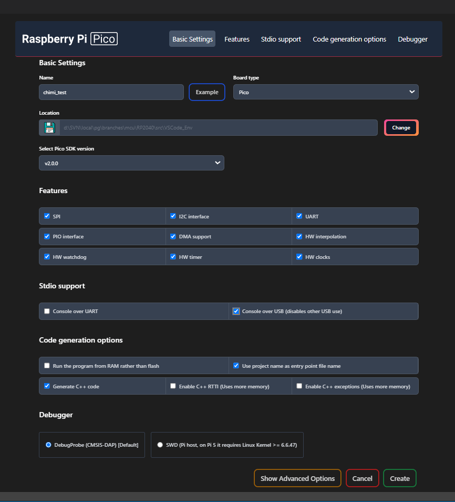
Task: Disable Console over USB checkbox
Action: (236, 311)
